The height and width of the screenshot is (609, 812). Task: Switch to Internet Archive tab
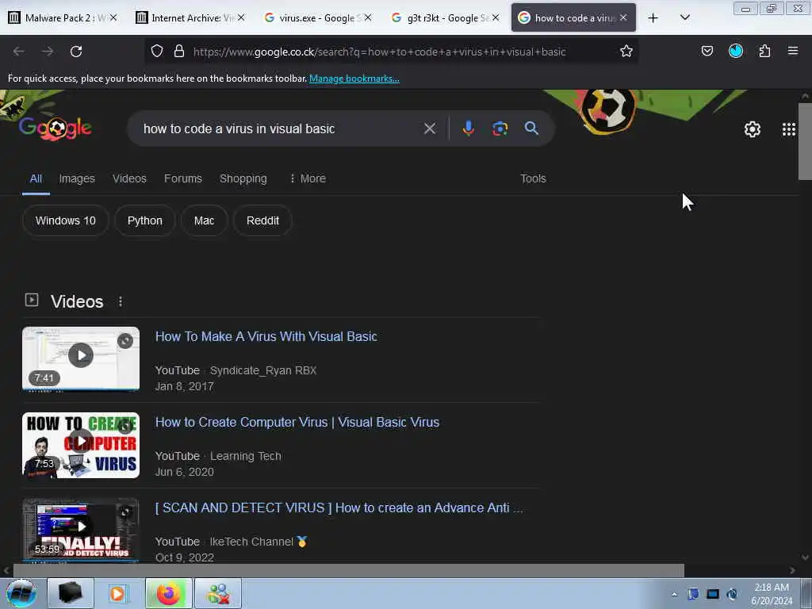pyautogui.click(x=190, y=17)
